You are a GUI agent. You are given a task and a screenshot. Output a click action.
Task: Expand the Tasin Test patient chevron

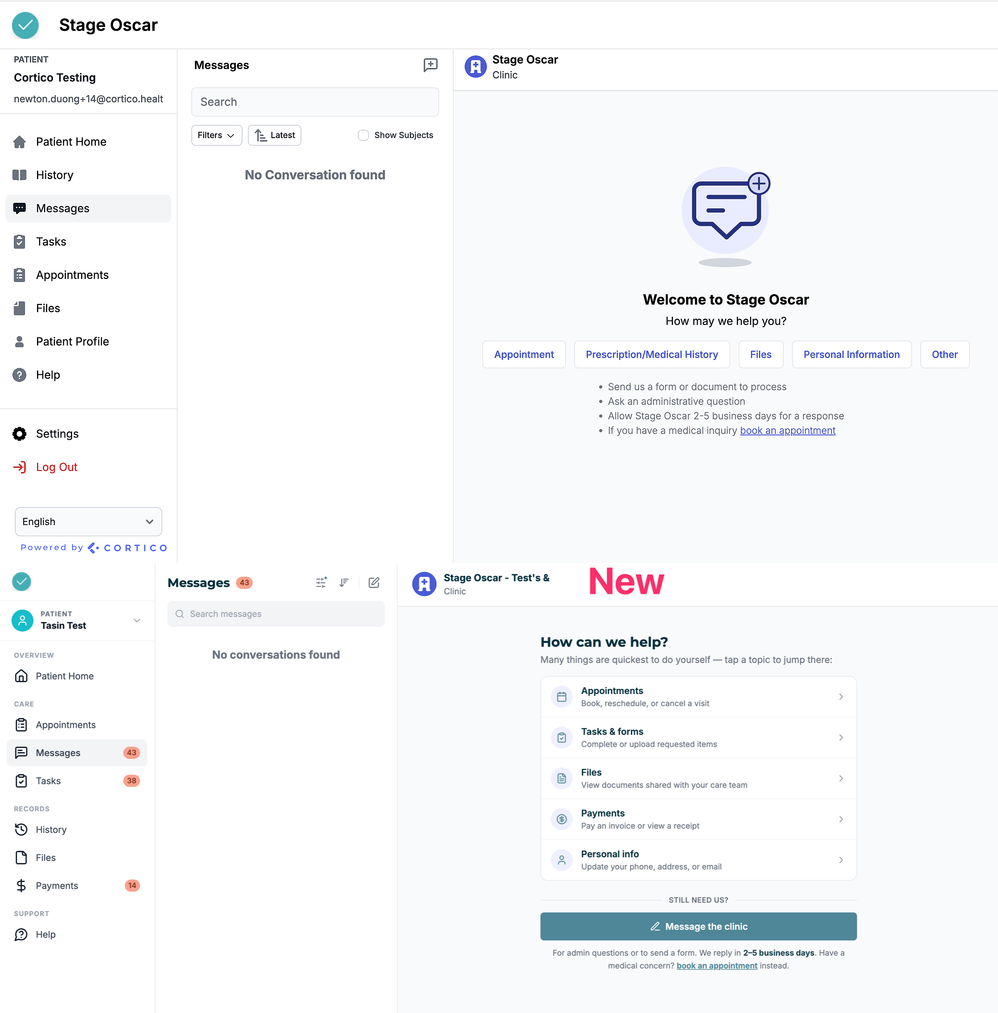click(x=137, y=621)
